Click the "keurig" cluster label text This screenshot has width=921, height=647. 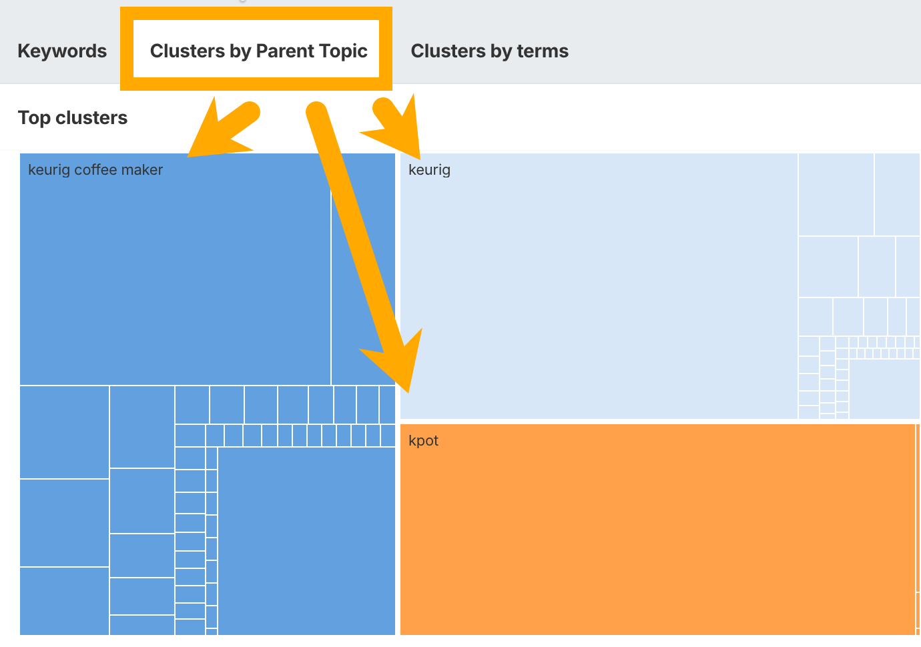pyautogui.click(x=429, y=170)
